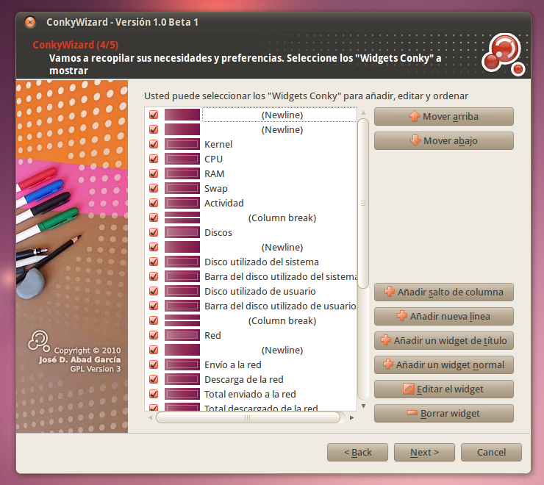The height and width of the screenshot is (485, 544).
Task: Click Añadir un widget de título
Action: (444, 340)
